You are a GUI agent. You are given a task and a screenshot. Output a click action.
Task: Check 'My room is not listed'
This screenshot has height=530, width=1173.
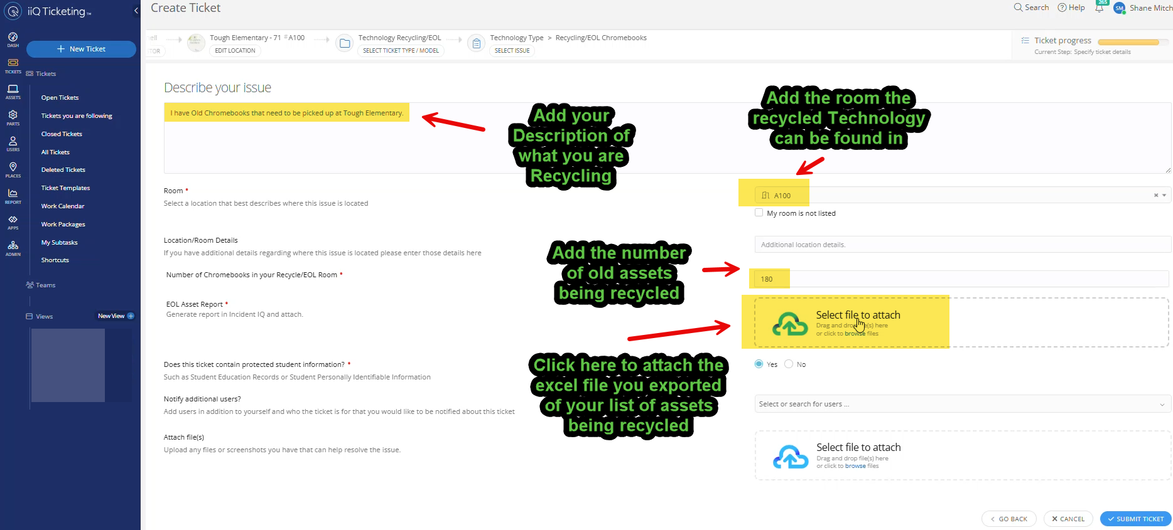click(x=759, y=213)
